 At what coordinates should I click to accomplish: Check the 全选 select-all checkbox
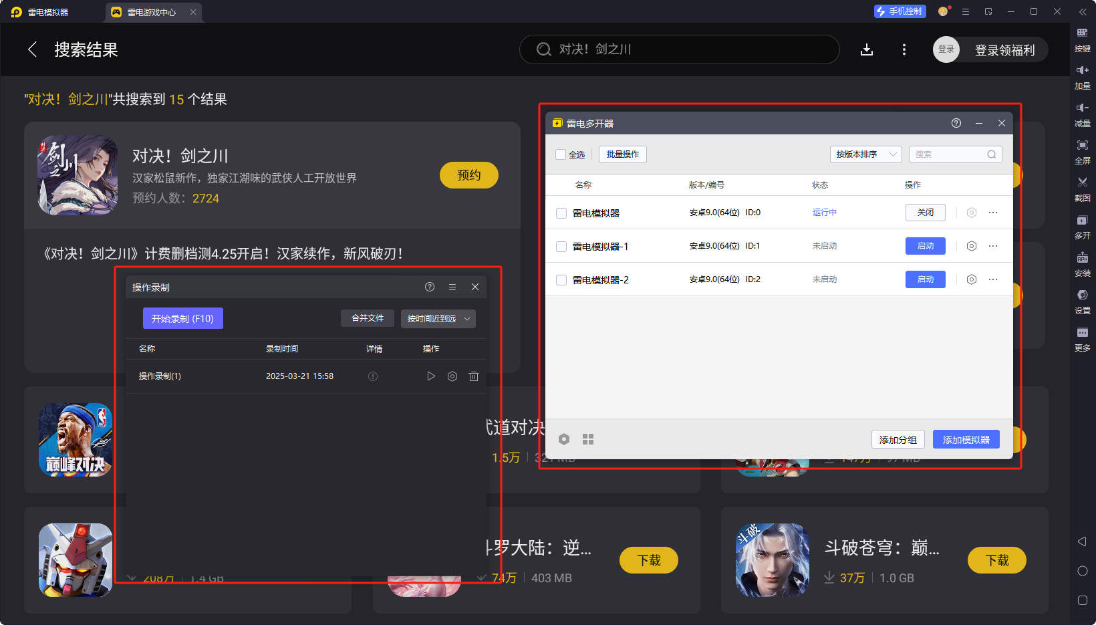point(561,154)
